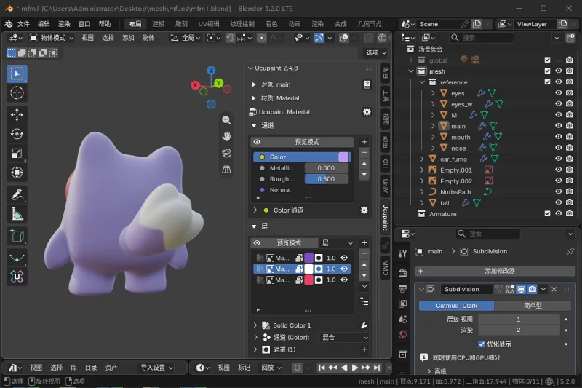Expand the 材质: Material section
The height and width of the screenshot is (388, 582).
pos(253,98)
